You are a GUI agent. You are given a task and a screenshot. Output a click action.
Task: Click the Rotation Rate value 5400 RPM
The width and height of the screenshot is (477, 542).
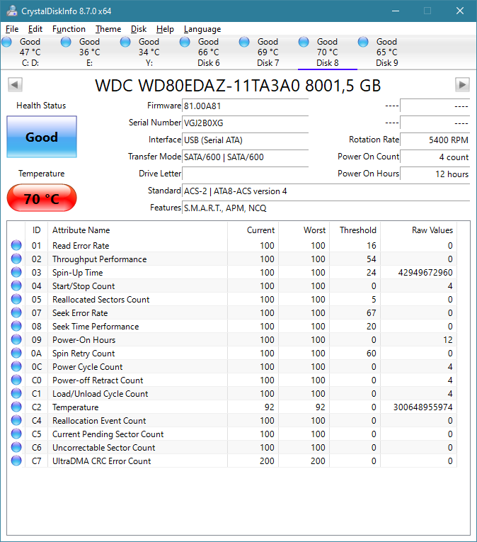click(435, 140)
